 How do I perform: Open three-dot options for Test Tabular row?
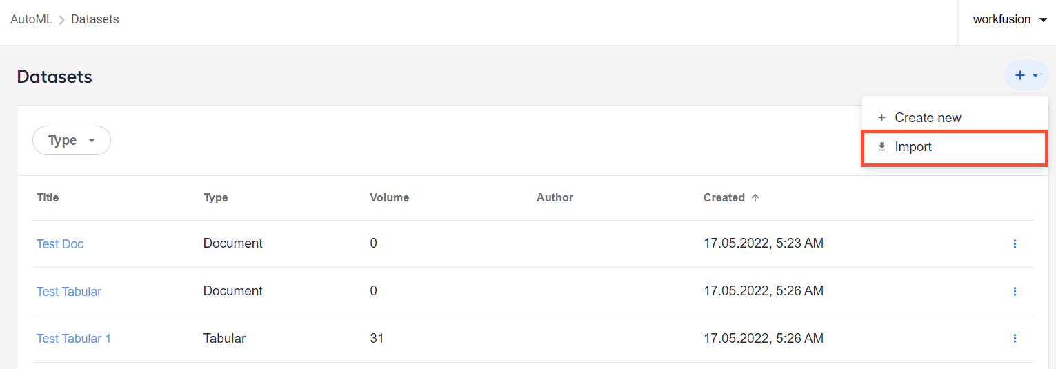click(x=1015, y=291)
